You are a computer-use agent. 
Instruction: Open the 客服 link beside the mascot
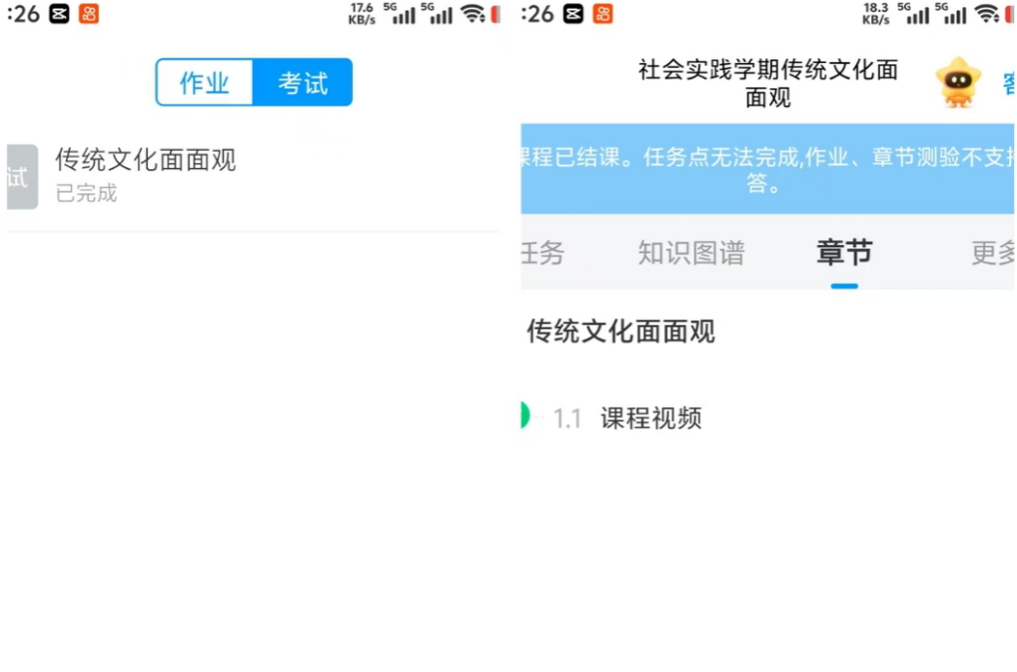1008,85
